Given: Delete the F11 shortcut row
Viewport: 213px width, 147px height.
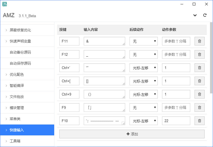Looking at the screenshot, I should pyautogui.click(x=199, y=41).
